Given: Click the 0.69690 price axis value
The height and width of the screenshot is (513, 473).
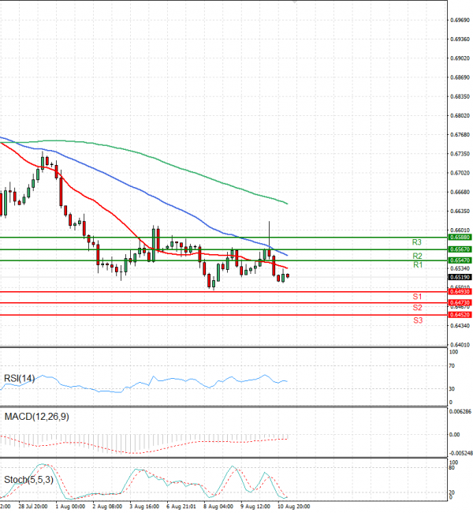Looking at the screenshot, I should tap(460, 21).
